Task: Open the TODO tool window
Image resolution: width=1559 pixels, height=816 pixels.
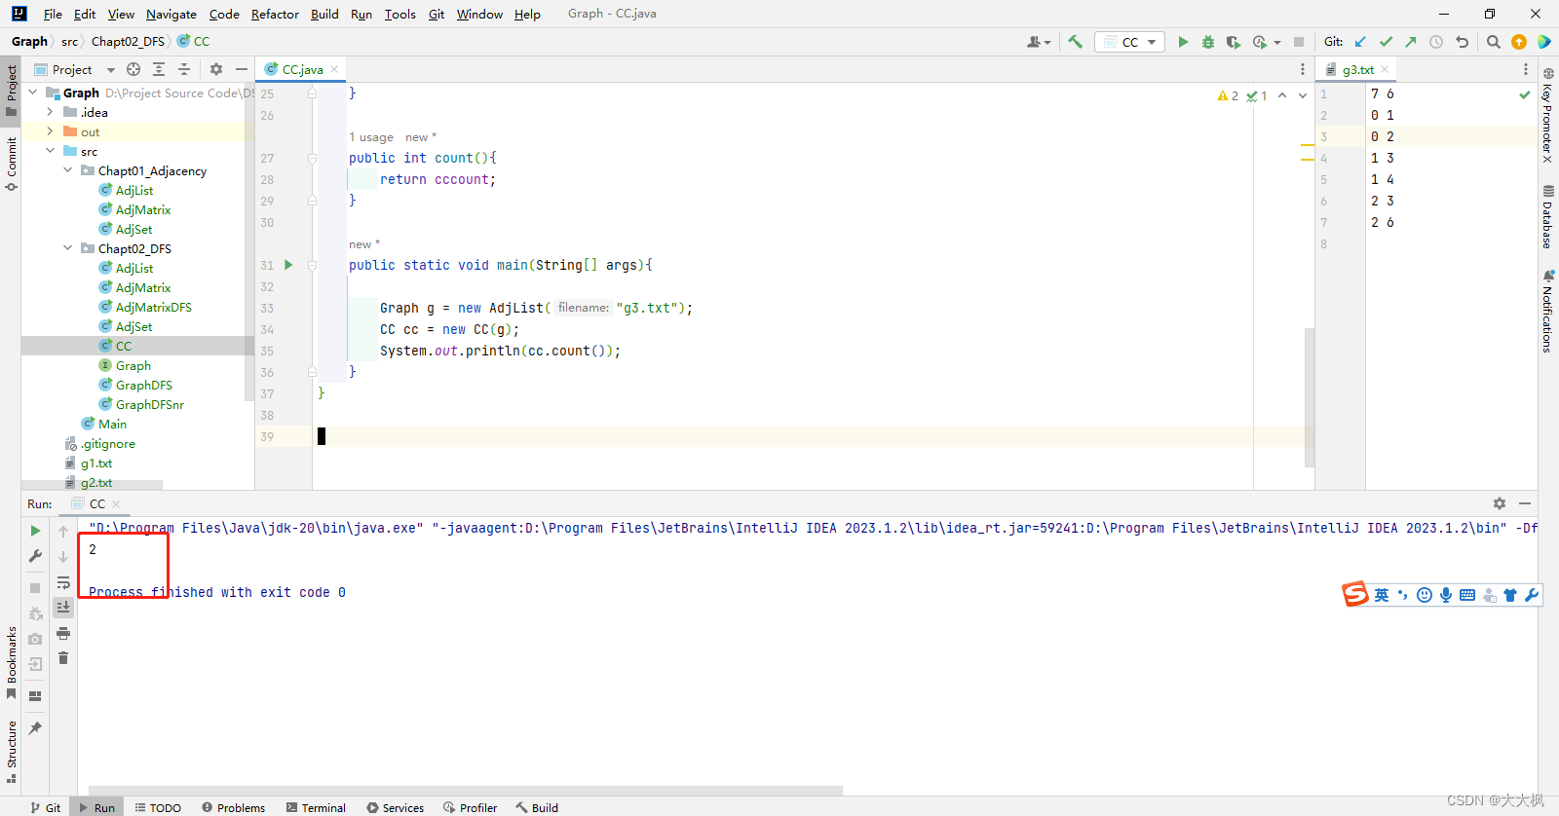Action: (158, 807)
